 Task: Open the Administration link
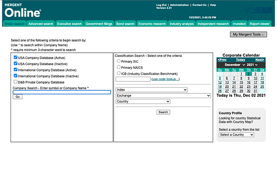[x=179, y=5]
